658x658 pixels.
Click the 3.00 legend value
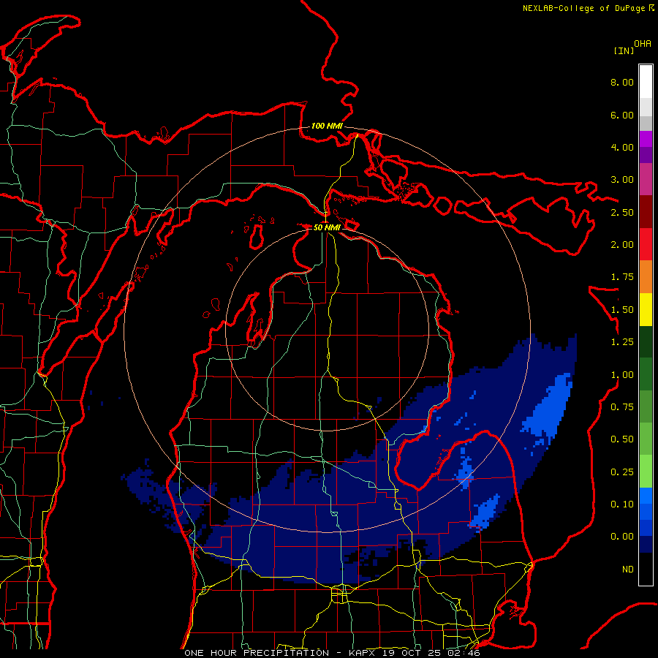(x=622, y=180)
